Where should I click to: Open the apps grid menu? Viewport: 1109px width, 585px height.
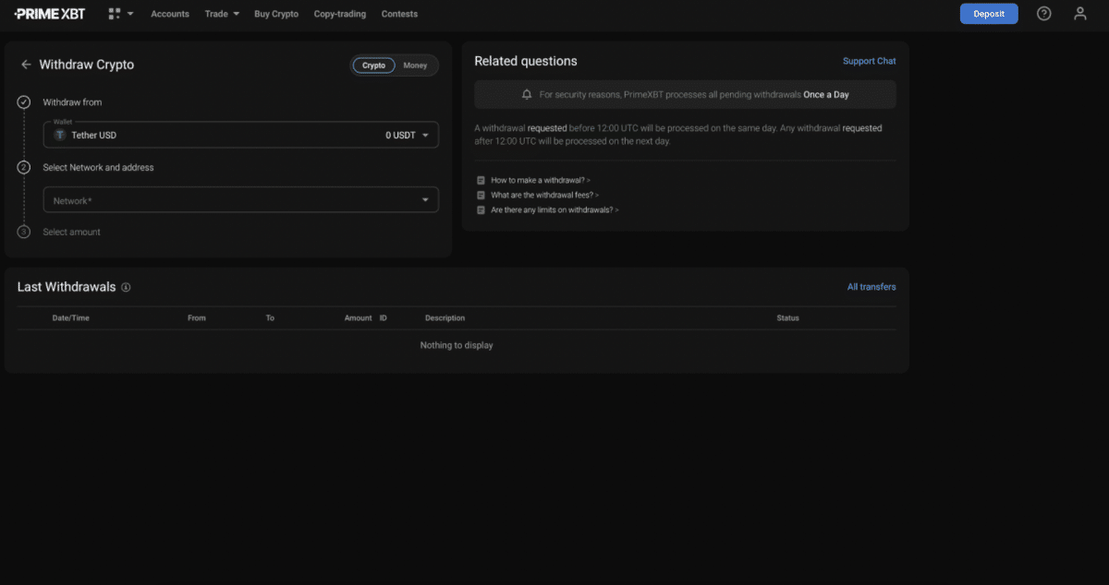120,14
